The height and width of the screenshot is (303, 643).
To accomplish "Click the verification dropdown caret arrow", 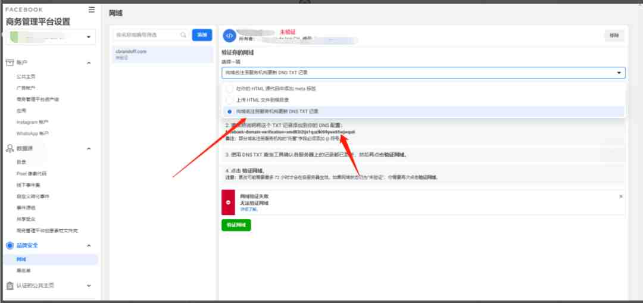I will [619, 73].
